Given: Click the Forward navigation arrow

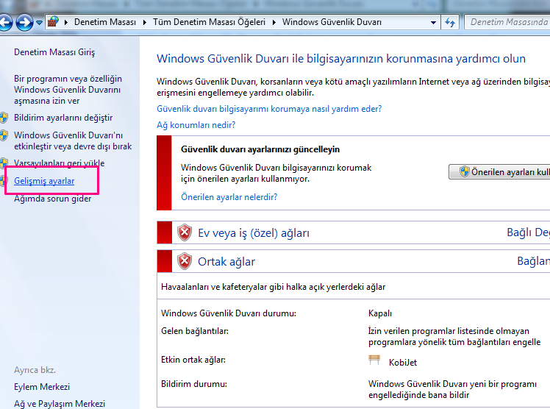Looking at the screenshot, I should pyautogui.click(x=24, y=23).
